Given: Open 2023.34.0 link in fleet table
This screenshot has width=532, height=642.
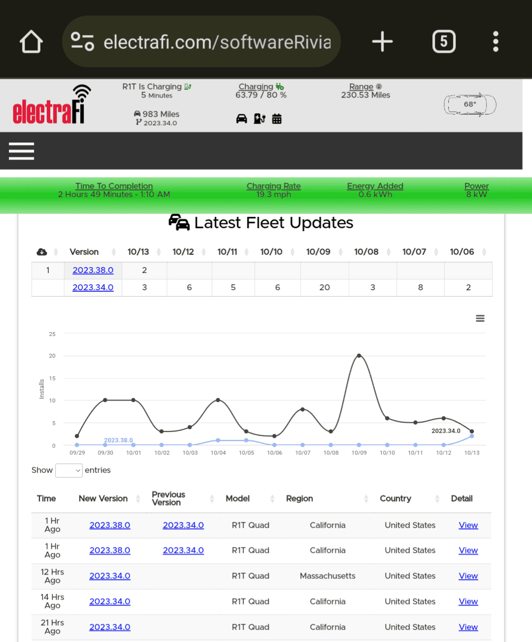Looking at the screenshot, I should (x=93, y=287).
